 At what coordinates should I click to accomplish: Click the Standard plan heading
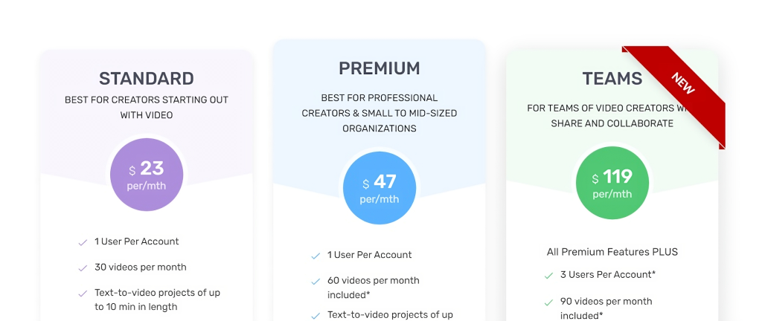tap(147, 79)
